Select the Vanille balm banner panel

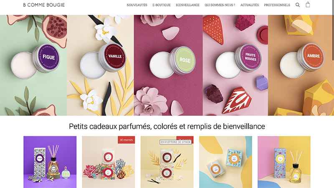click(100, 65)
